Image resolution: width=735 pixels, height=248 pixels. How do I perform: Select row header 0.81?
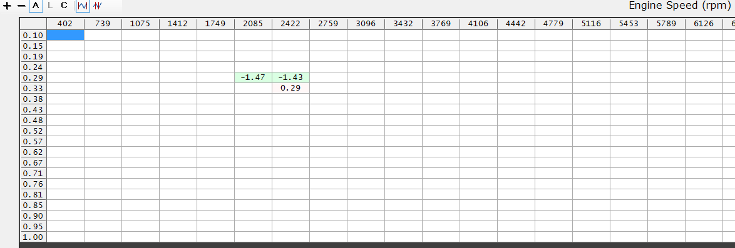click(33, 194)
